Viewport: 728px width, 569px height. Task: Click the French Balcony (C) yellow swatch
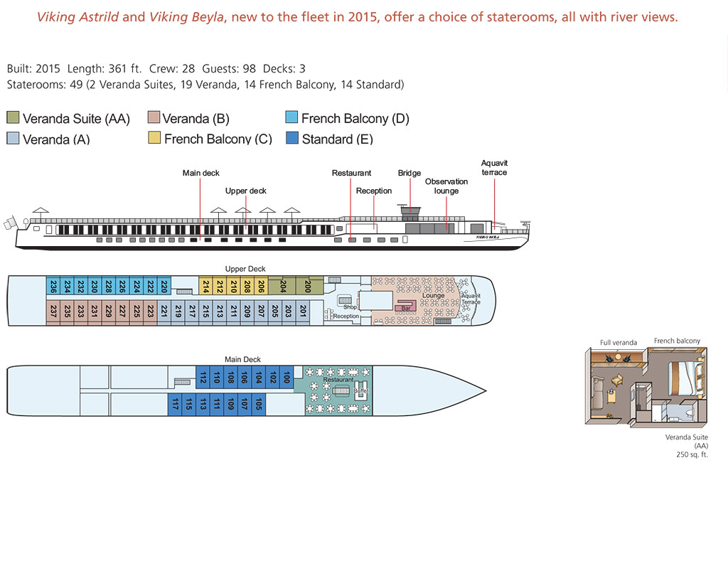(x=154, y=137)
